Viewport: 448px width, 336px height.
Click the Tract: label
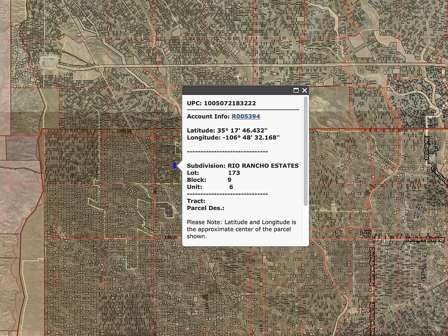point(196,201)
